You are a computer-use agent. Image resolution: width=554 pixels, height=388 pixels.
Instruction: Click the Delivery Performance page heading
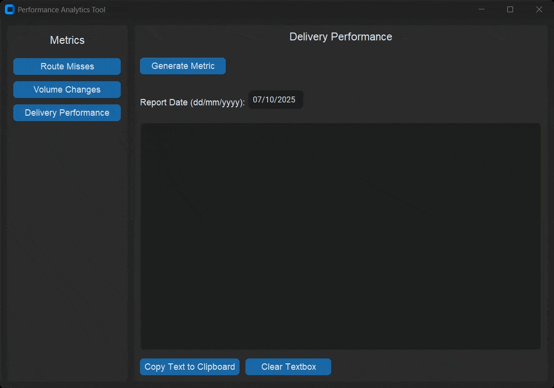click(x=341, y=37)
